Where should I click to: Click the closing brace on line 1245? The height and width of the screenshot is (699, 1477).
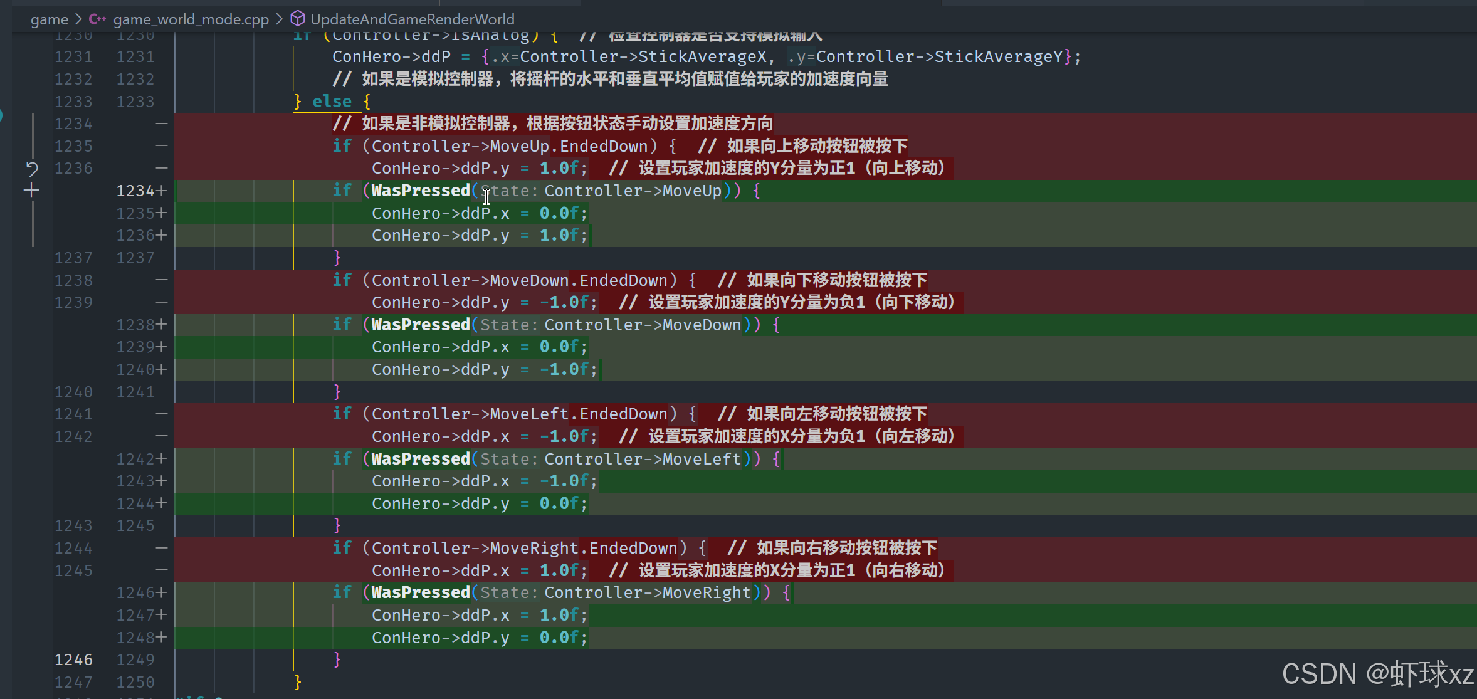pos(337,525)
